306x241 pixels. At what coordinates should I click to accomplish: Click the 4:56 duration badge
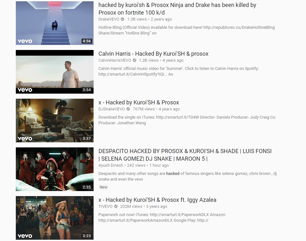click(87, 41)
